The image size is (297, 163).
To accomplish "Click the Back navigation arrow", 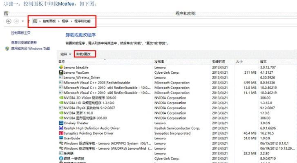I will pyautogui.click(x=9, y=21).
